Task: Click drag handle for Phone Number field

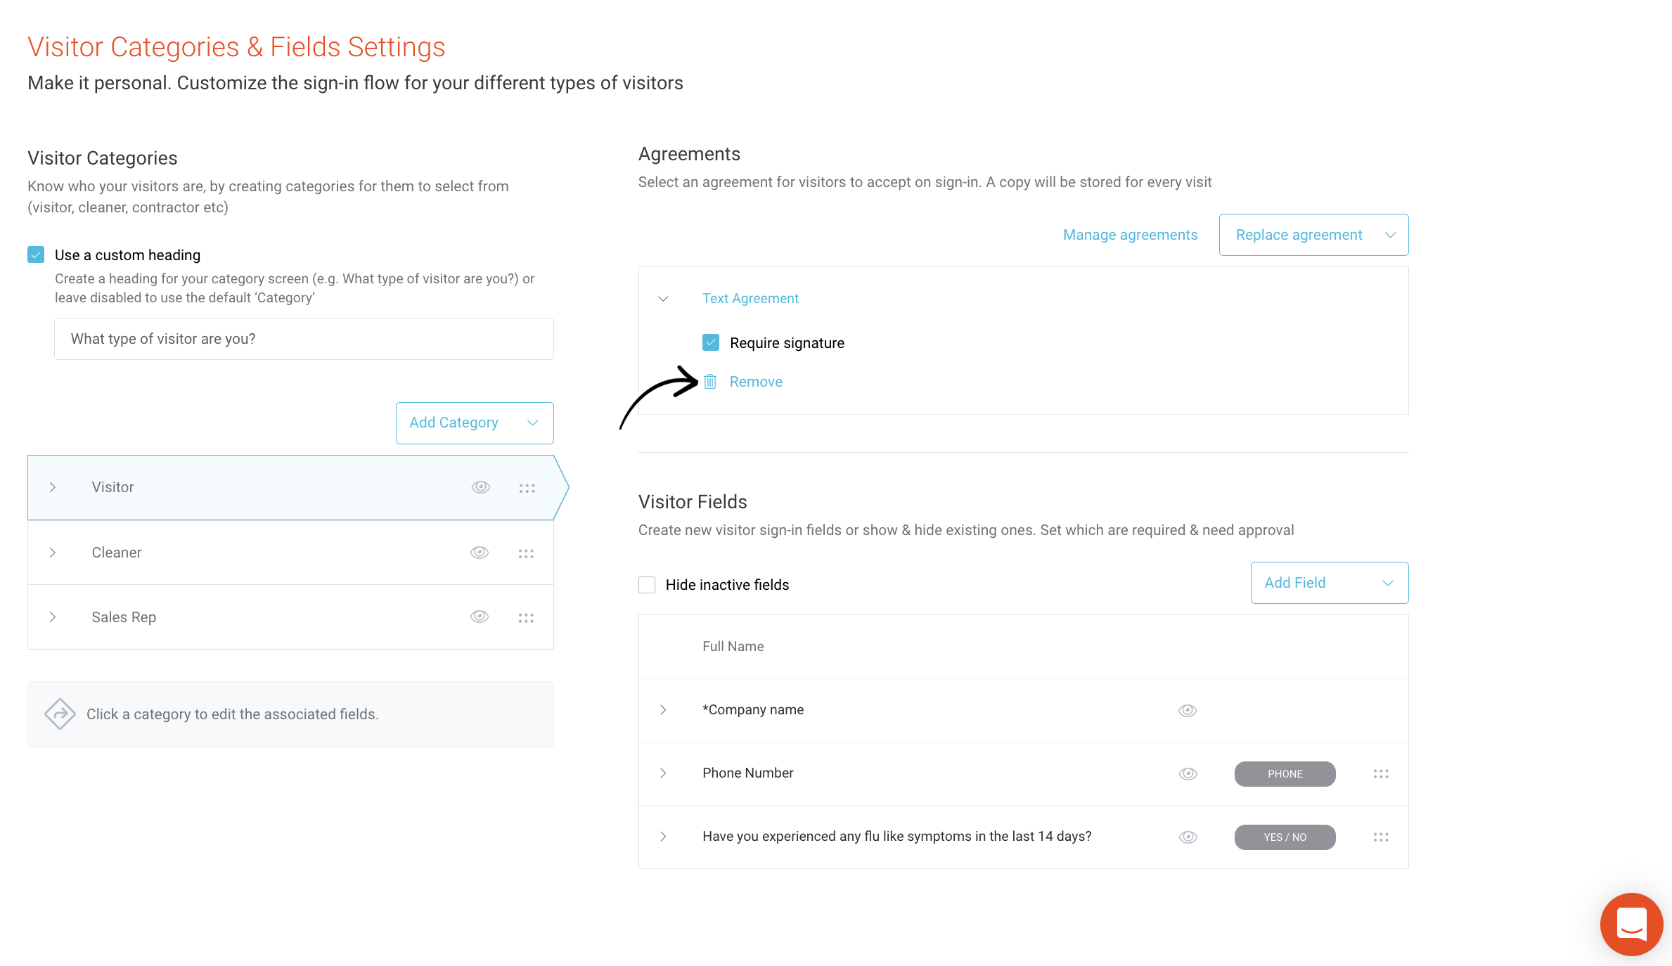Action: [1381, 774]
